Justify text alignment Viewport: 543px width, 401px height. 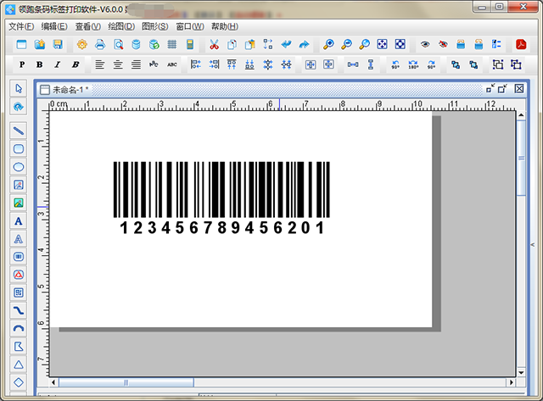pyautogui.click(x=136, y=64)
